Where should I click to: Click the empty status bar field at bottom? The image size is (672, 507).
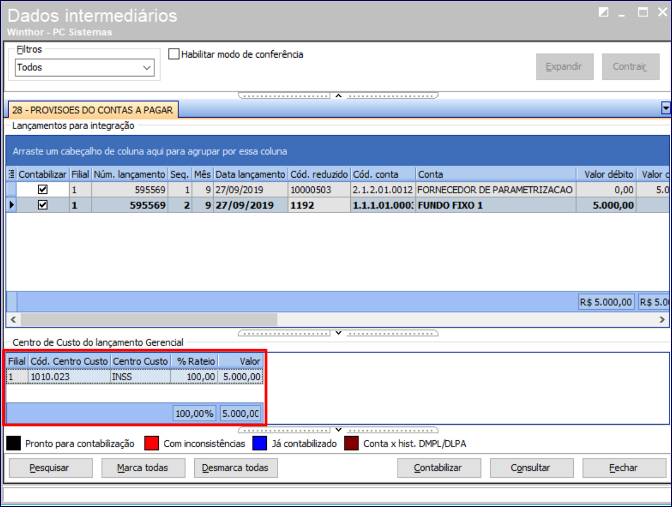(x=336, y=494)
